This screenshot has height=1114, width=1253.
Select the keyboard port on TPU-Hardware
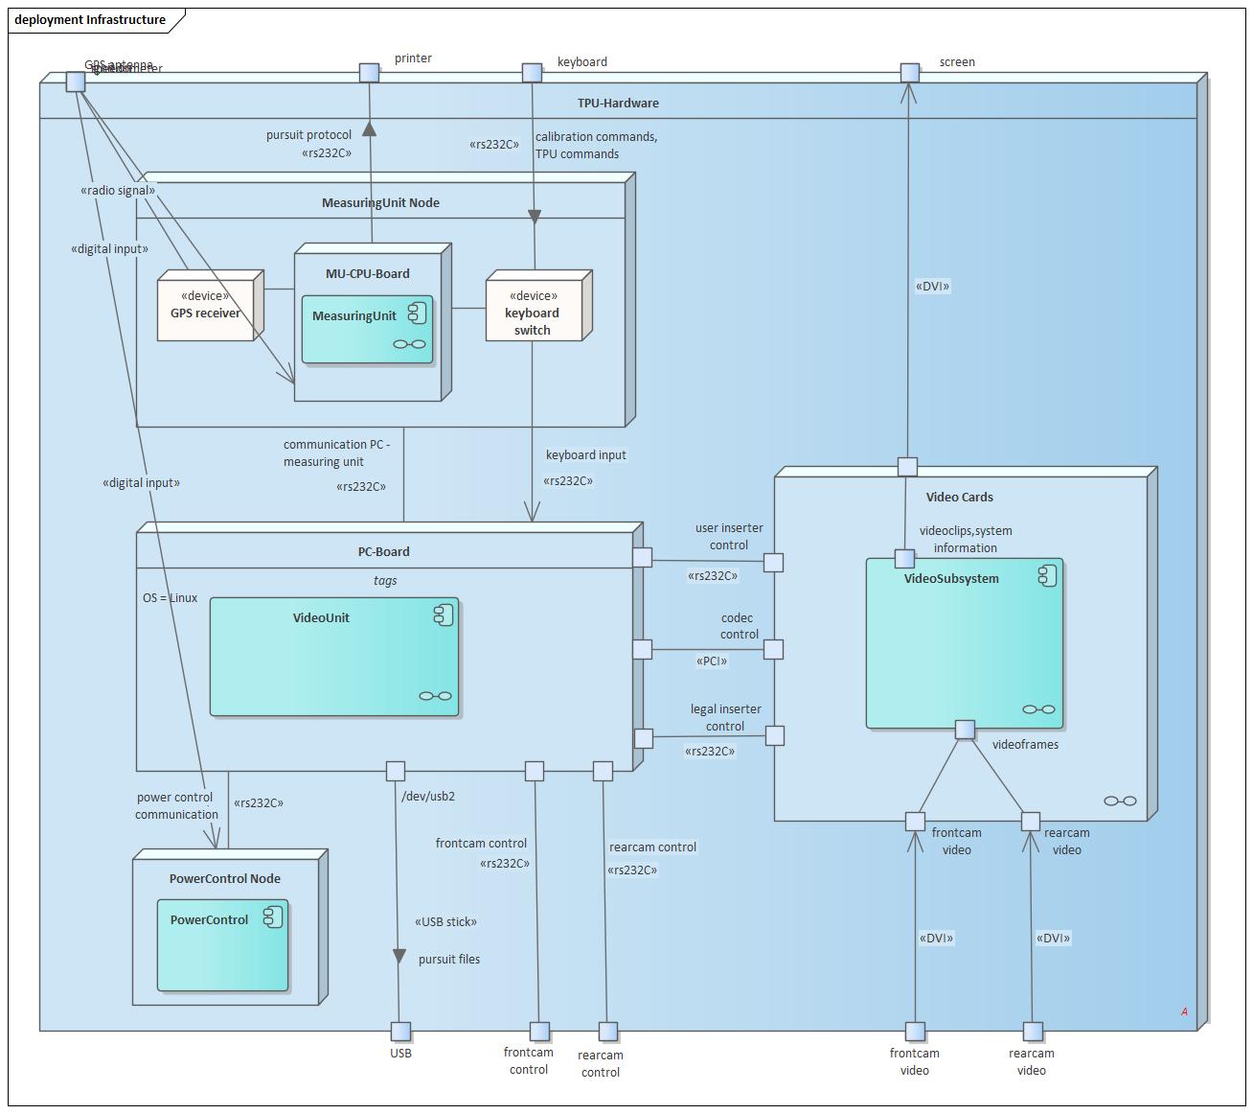pyautogui.click(x=532, y=73)
